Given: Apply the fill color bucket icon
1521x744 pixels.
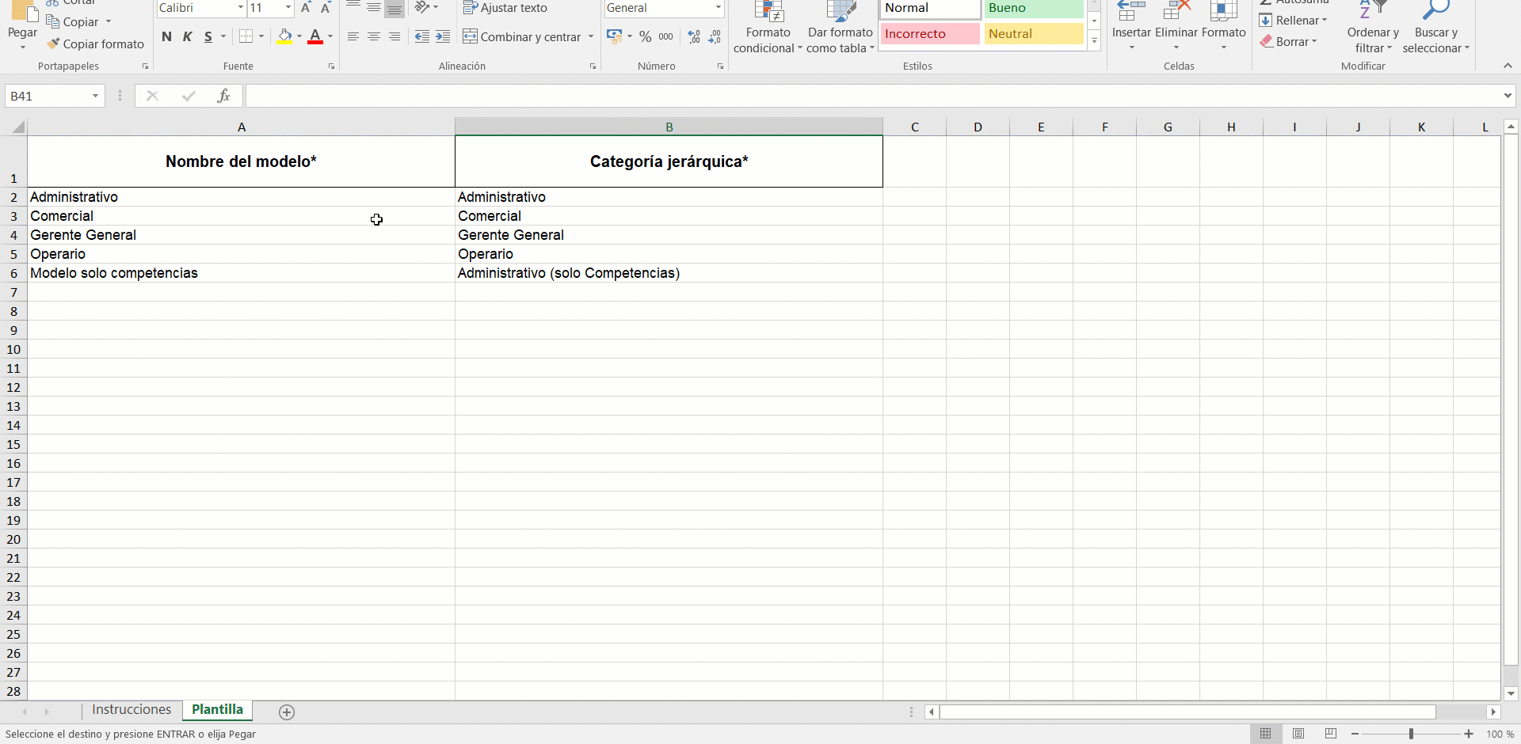Looking at the screenshot, I should [285, 36].
